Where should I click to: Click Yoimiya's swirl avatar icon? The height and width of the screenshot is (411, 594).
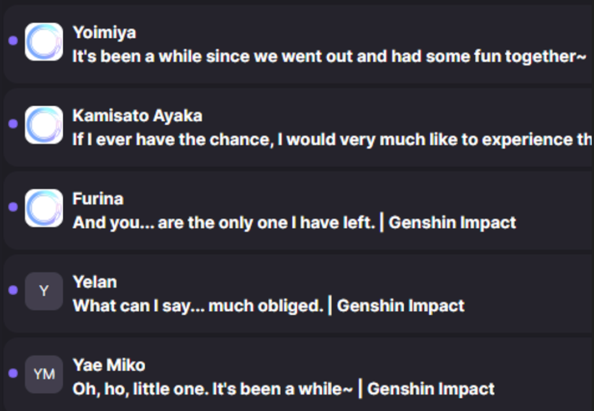point(44,42)
